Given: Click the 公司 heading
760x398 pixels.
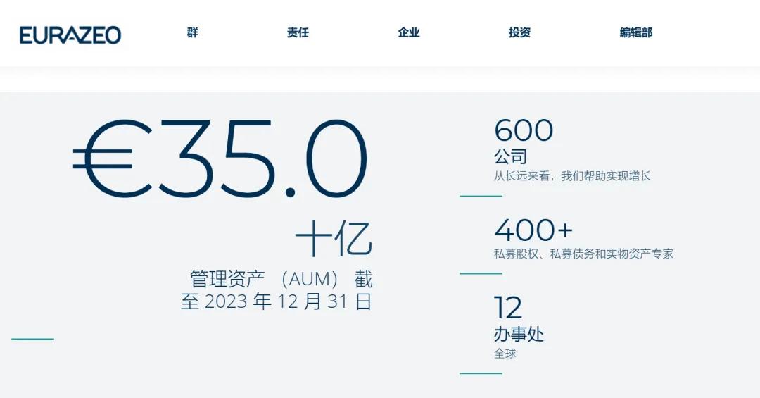Looking at the screenshot, I should pos(510,157).
